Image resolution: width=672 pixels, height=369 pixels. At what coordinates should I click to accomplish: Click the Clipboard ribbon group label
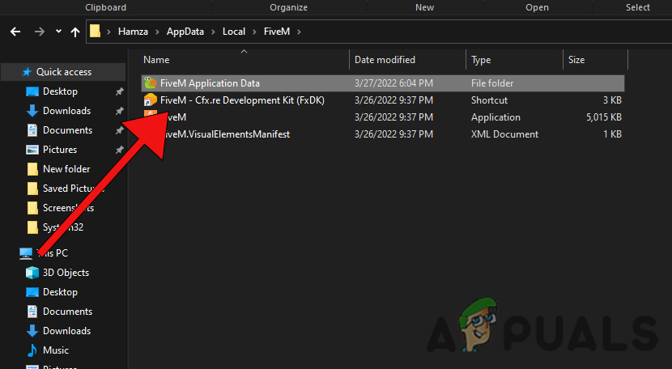coord(105,7)
